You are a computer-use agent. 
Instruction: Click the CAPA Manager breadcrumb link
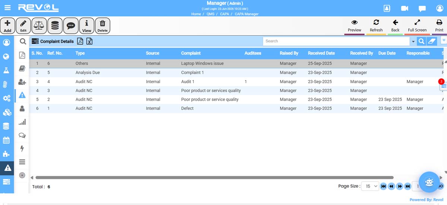click(247, 14)
